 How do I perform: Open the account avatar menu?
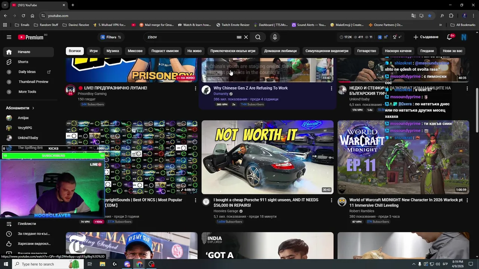click(464, 37)
